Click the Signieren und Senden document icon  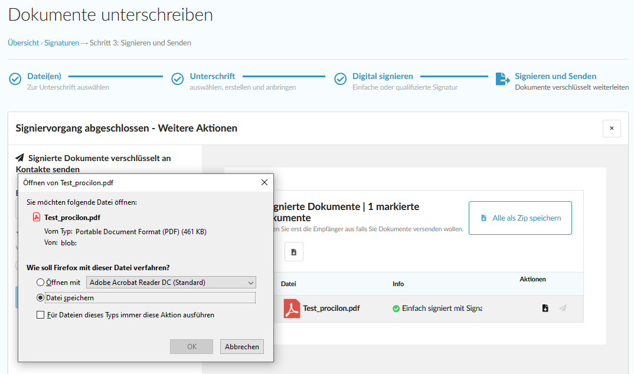(x=502, y=79)
